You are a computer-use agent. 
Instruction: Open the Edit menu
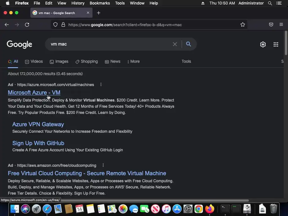coord(49,3)
